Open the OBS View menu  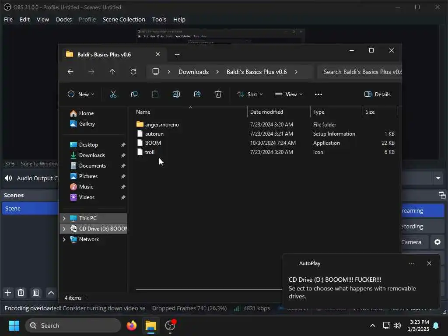point(42,19)
